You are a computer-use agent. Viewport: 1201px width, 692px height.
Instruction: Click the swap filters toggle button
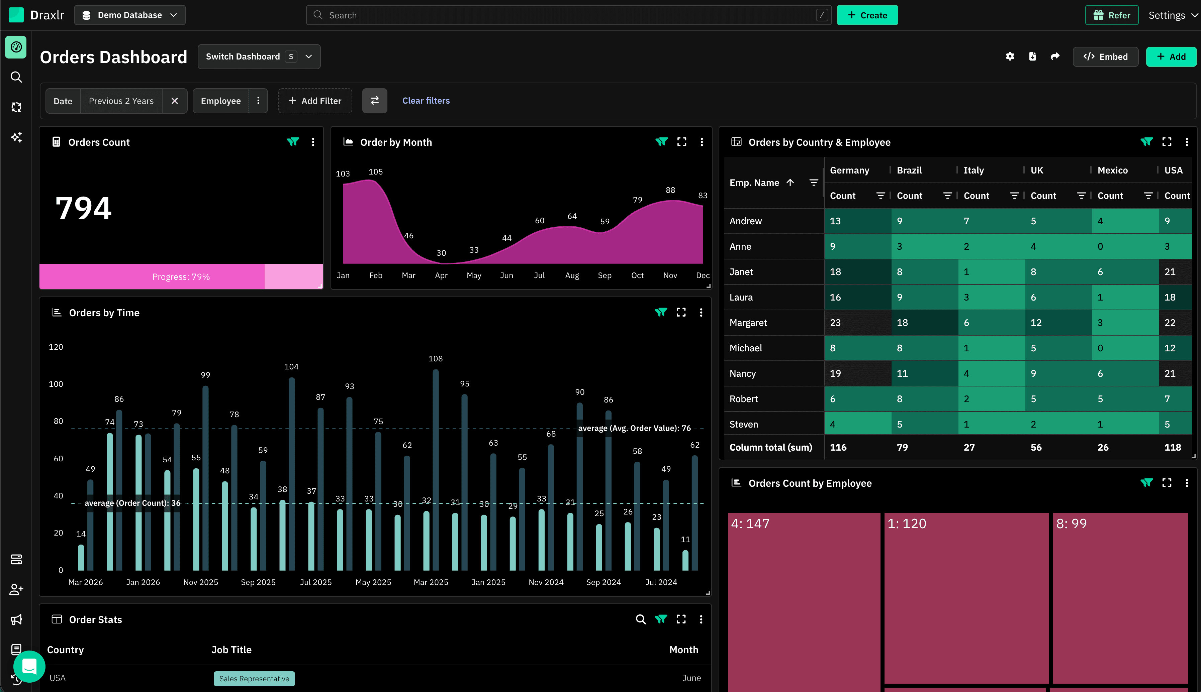click(x=375, y=101)
